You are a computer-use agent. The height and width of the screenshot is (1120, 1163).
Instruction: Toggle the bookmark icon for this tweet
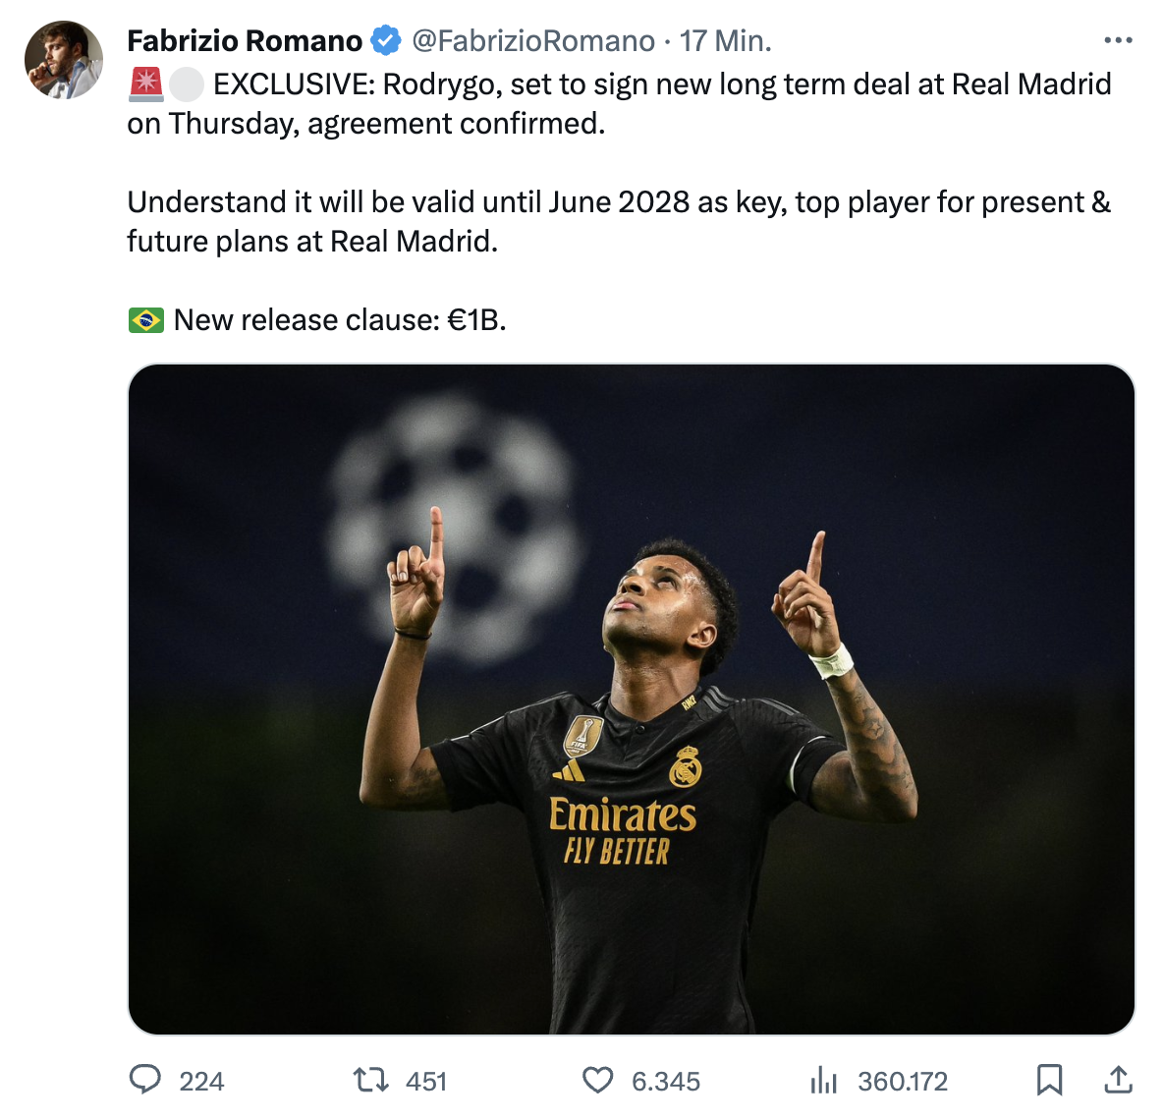coord(1049,1080)
